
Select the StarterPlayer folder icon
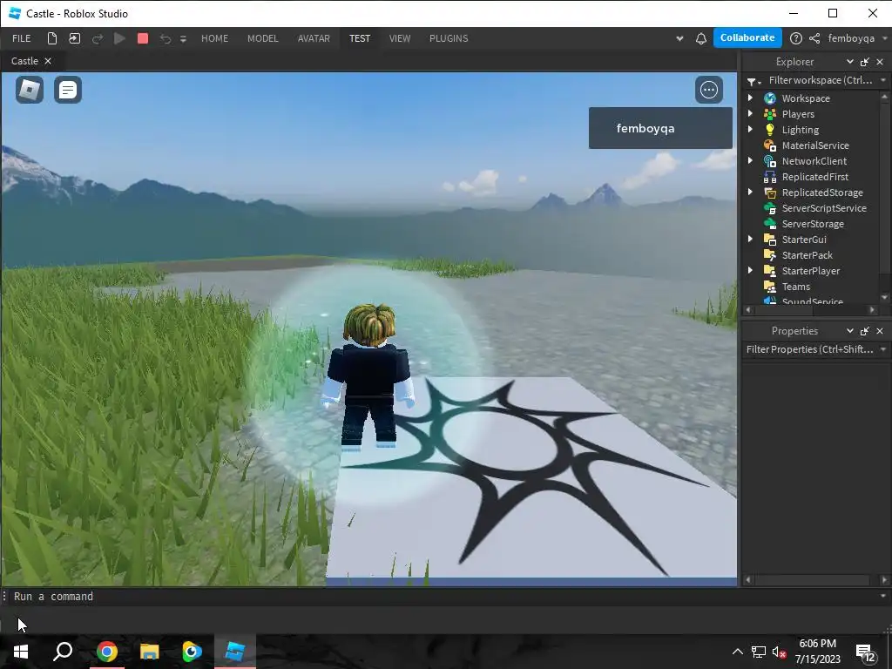tap(770, 271)
